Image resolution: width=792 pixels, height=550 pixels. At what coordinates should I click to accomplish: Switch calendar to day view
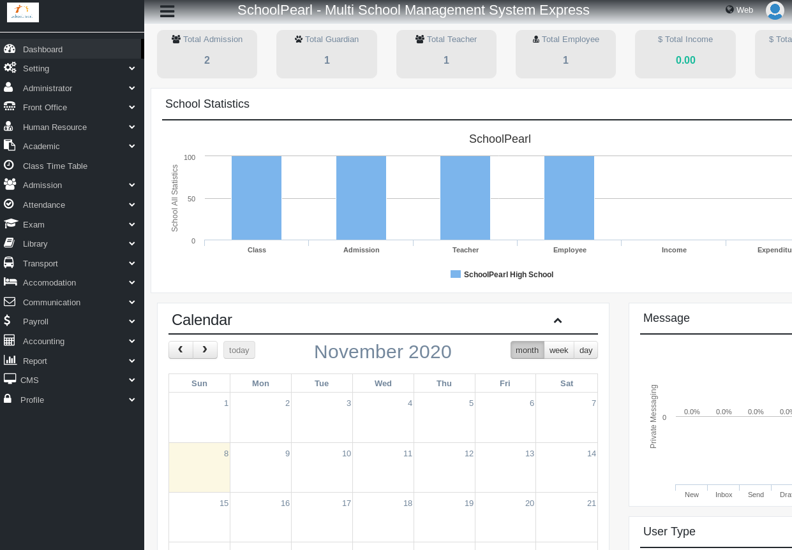coord(586,350)
